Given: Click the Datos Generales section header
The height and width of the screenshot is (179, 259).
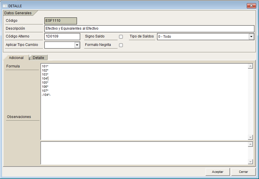Looking at the screenshot, I should [18, 13].
